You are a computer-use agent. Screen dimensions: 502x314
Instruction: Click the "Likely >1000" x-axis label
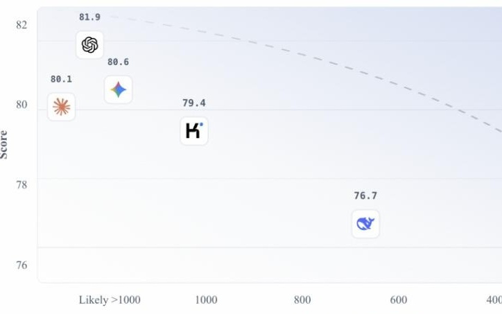[x=110, y=300]
